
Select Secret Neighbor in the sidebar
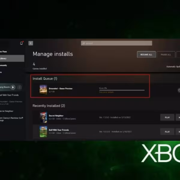[7, 111]
